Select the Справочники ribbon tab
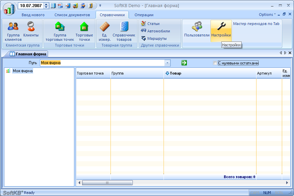294x196 pixels. click(x=112, y=15)
